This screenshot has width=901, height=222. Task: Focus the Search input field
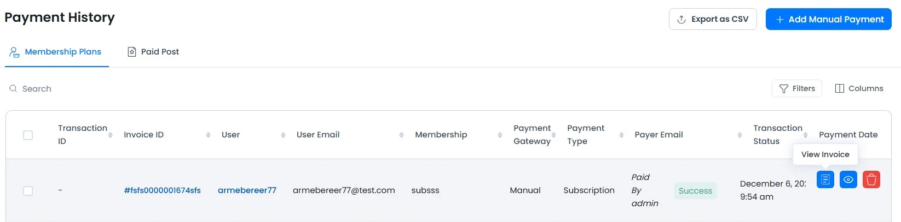pyautogui.click(x=109, y=88)
